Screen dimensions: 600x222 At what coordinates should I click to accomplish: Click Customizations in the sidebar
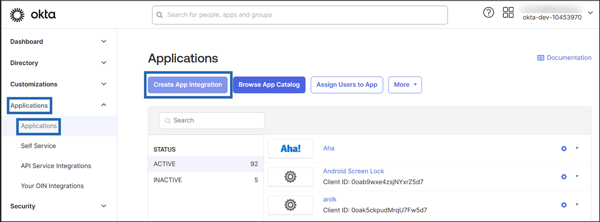click(34, 84)
